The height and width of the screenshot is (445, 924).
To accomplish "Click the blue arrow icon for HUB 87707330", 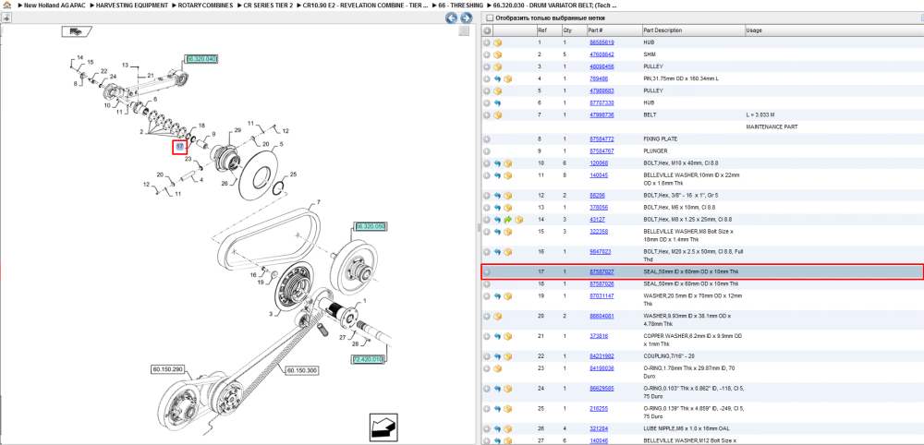I will tap(497, 103).
